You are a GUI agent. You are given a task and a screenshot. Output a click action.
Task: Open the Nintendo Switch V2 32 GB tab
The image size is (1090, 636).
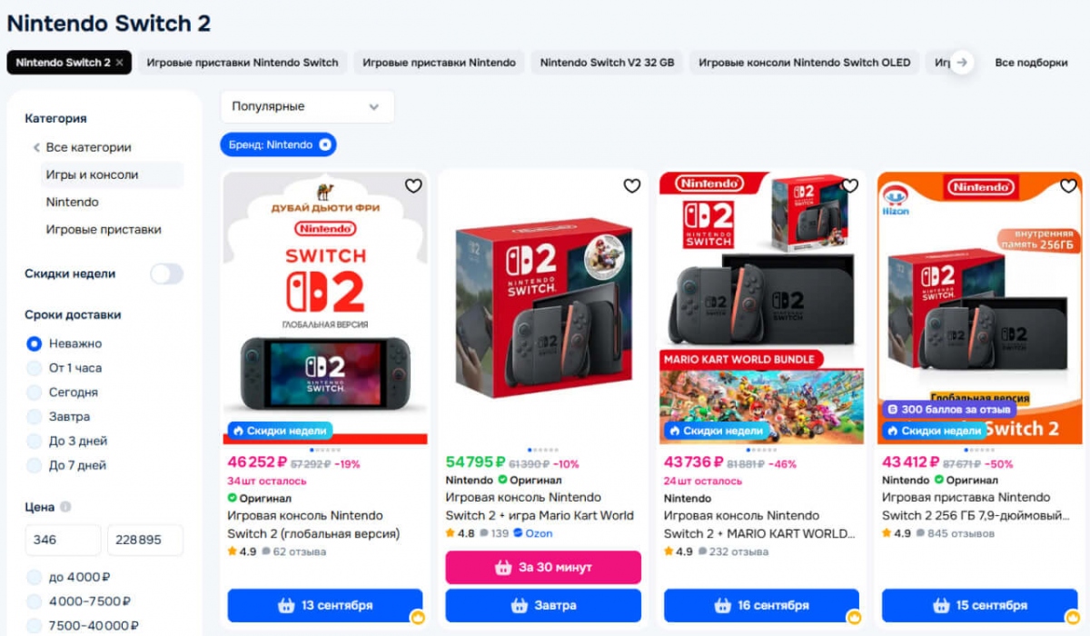[607, 62]
